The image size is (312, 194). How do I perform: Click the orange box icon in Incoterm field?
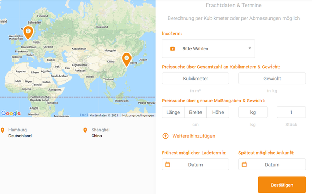coord(173,49)
